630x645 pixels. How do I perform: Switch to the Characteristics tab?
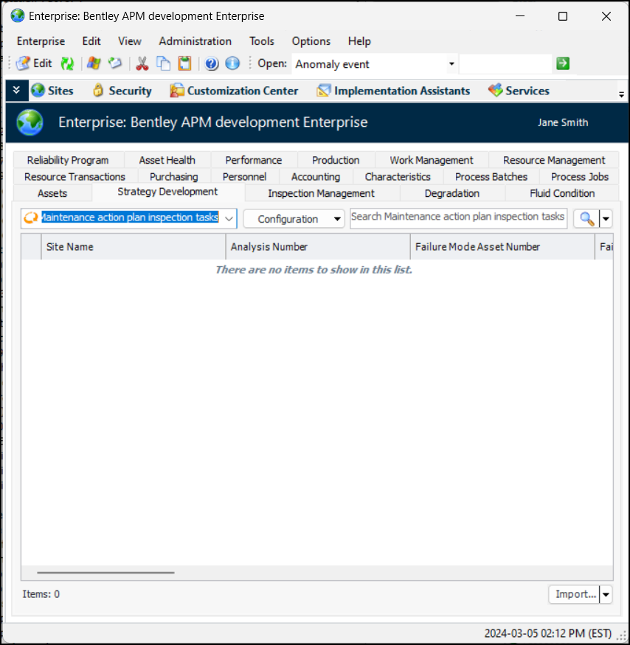coord(398,176)
